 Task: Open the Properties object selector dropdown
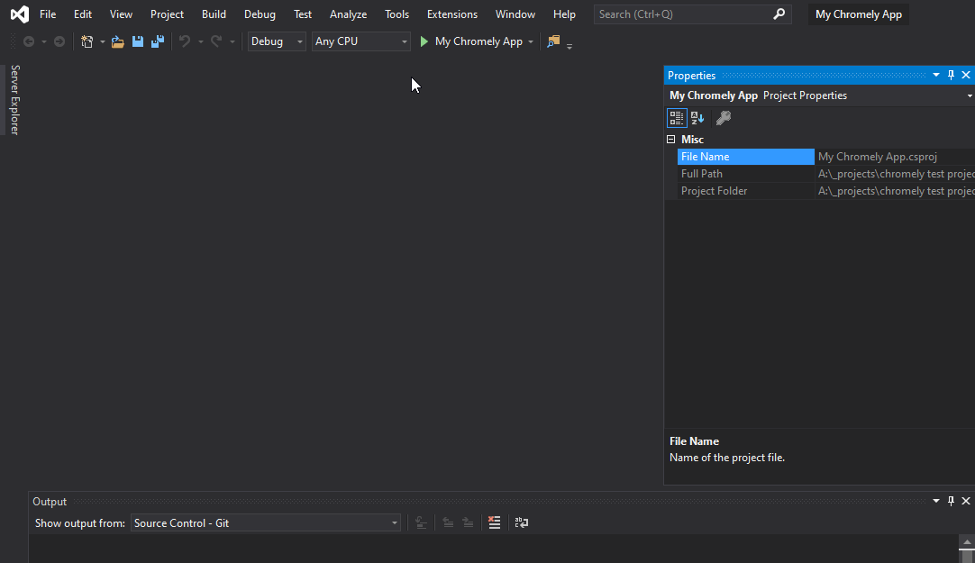(970, 95)
